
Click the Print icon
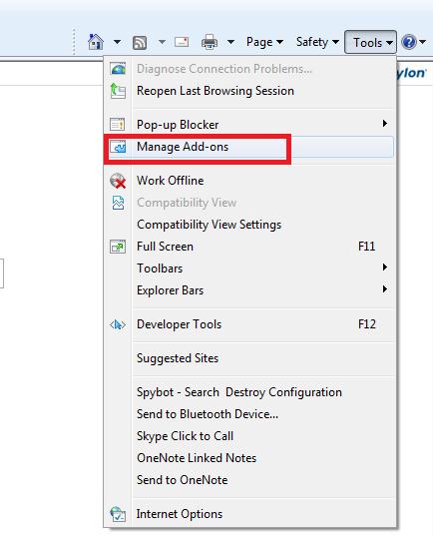[x=210, y=42]
